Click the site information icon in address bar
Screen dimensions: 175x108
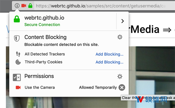click(17, 5)
